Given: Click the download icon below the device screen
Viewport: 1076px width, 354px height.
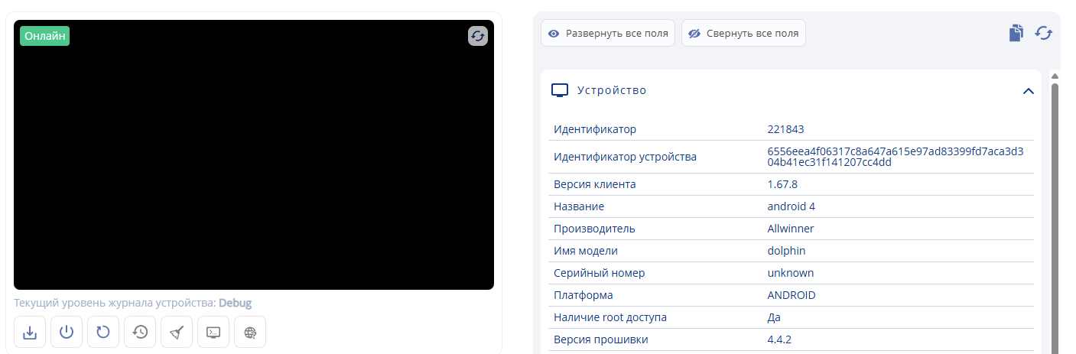Looking at the screenshot, I should click(x=30, y=333).
